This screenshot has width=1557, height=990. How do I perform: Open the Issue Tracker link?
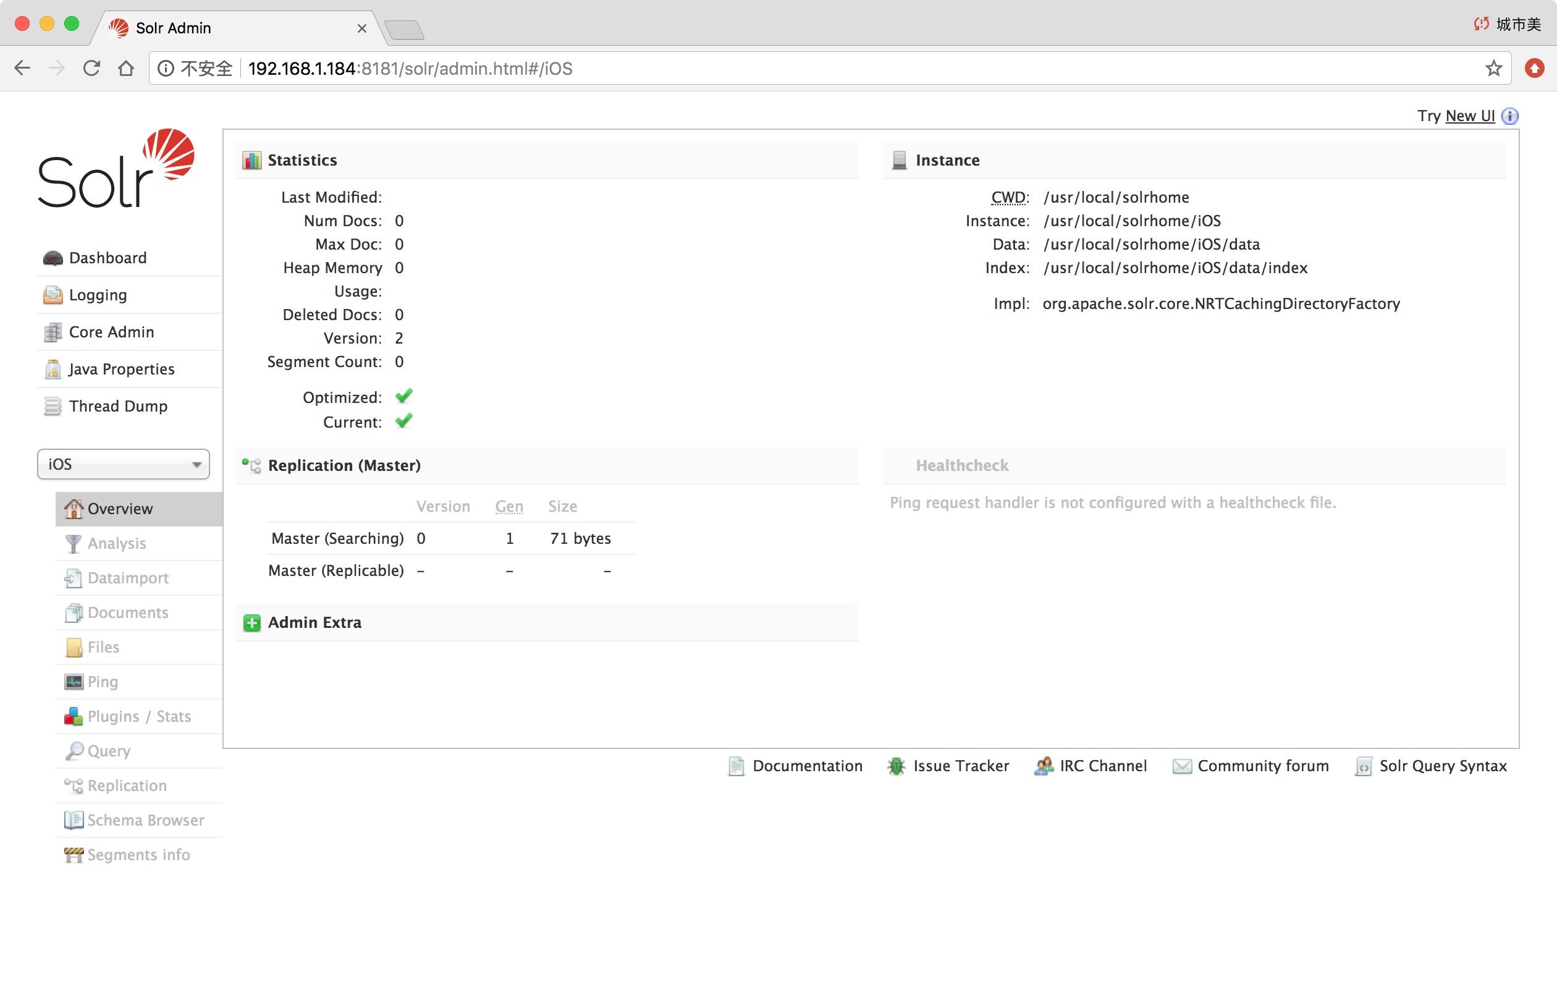tap(961, 766)
